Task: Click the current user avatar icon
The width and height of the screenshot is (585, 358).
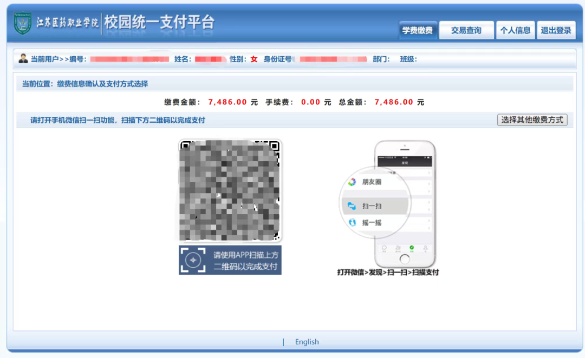Action: [x=23, y=58]
